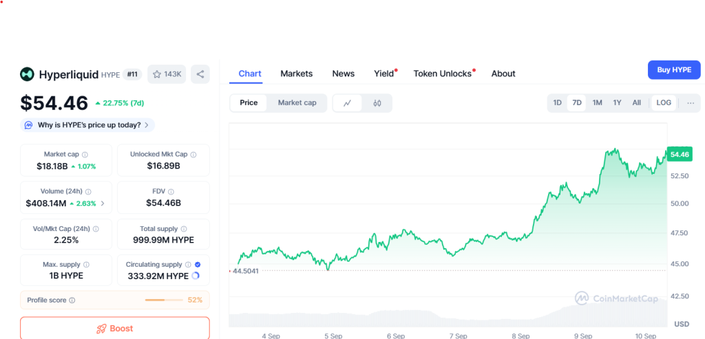Click the share icon next to watchlist
This screenshot has width=705, height=339.
(200, 74)
